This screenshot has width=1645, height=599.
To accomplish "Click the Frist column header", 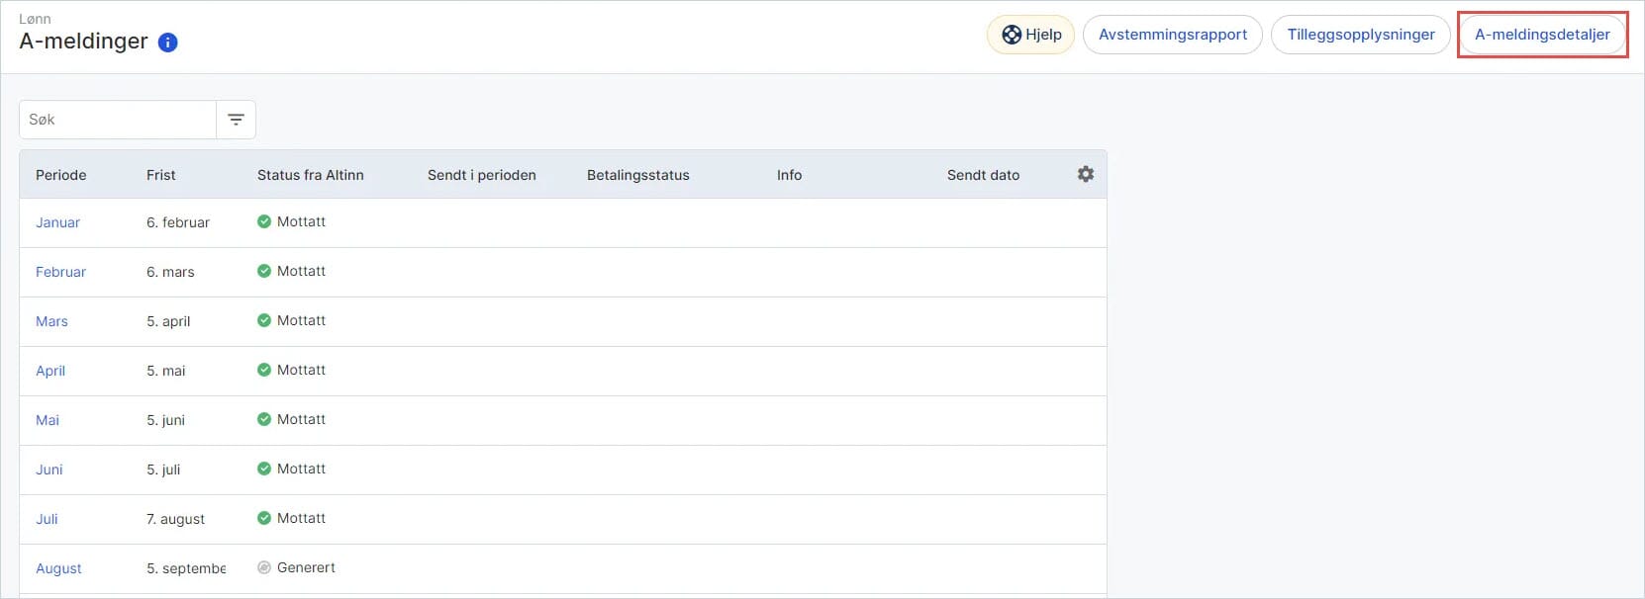I will tap(161, 175).
